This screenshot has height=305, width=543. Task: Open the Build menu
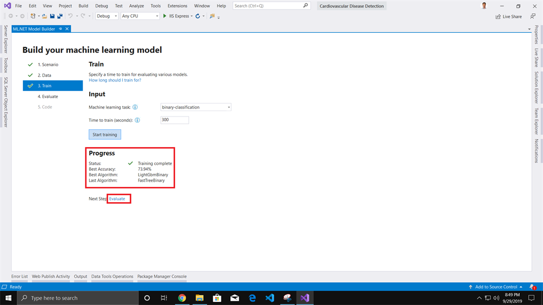[83, 6]
